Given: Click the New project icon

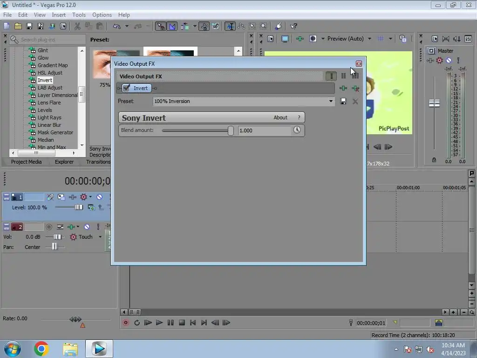Looking at the screenshot, I should 7,26.
